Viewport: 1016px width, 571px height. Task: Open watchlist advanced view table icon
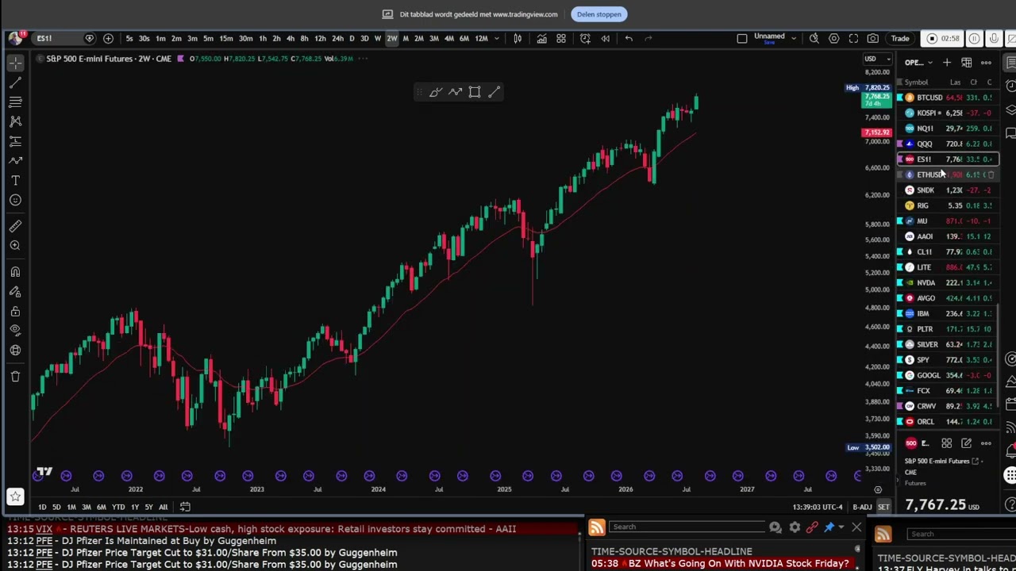[966, 63]
